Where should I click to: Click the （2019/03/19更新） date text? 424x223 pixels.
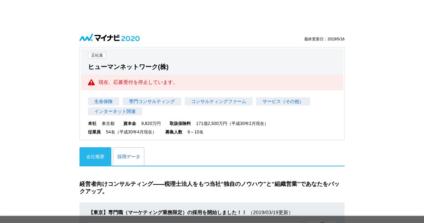271,212
